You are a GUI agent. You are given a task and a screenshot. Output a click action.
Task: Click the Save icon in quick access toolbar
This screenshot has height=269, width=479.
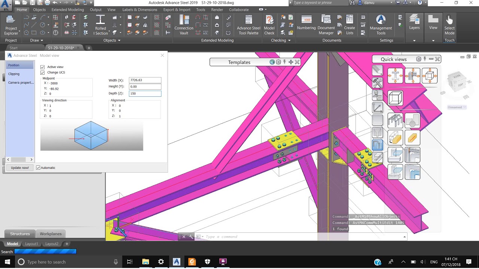[32, 3]
